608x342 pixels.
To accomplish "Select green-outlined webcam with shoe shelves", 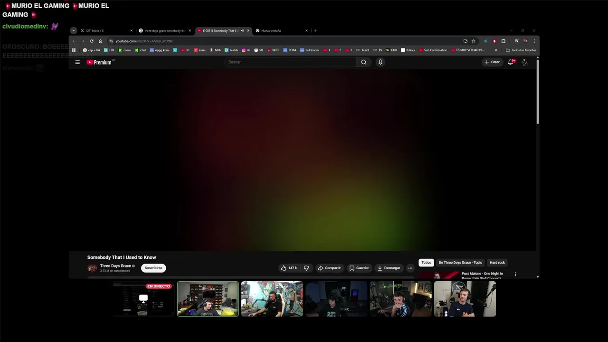I will [208, 299].
